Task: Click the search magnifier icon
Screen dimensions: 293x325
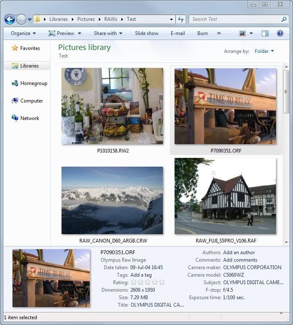Action: pyautogui.click(x=284, y=19)
